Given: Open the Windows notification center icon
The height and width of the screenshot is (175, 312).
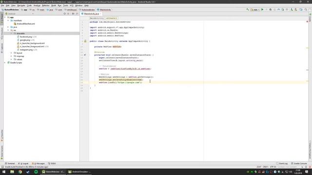Looking at the screenshot, I should [x=307, y=172].
